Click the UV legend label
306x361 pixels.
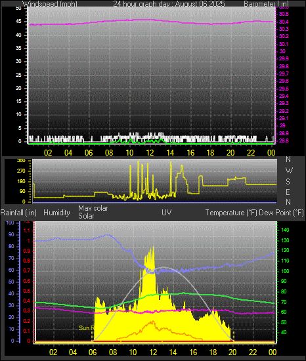tap(167, 212)
